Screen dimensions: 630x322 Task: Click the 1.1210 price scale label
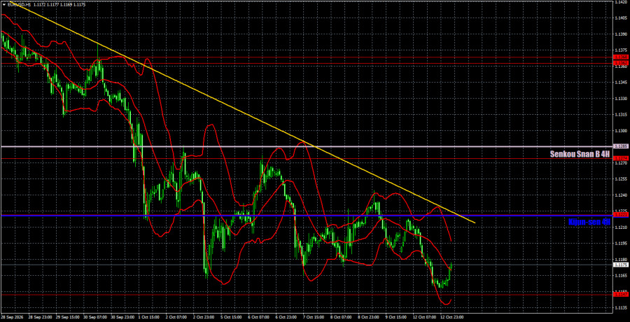coord(620,227)
